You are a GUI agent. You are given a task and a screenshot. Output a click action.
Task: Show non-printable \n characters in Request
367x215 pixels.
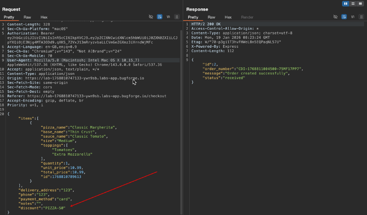click(x=168, y=17)
